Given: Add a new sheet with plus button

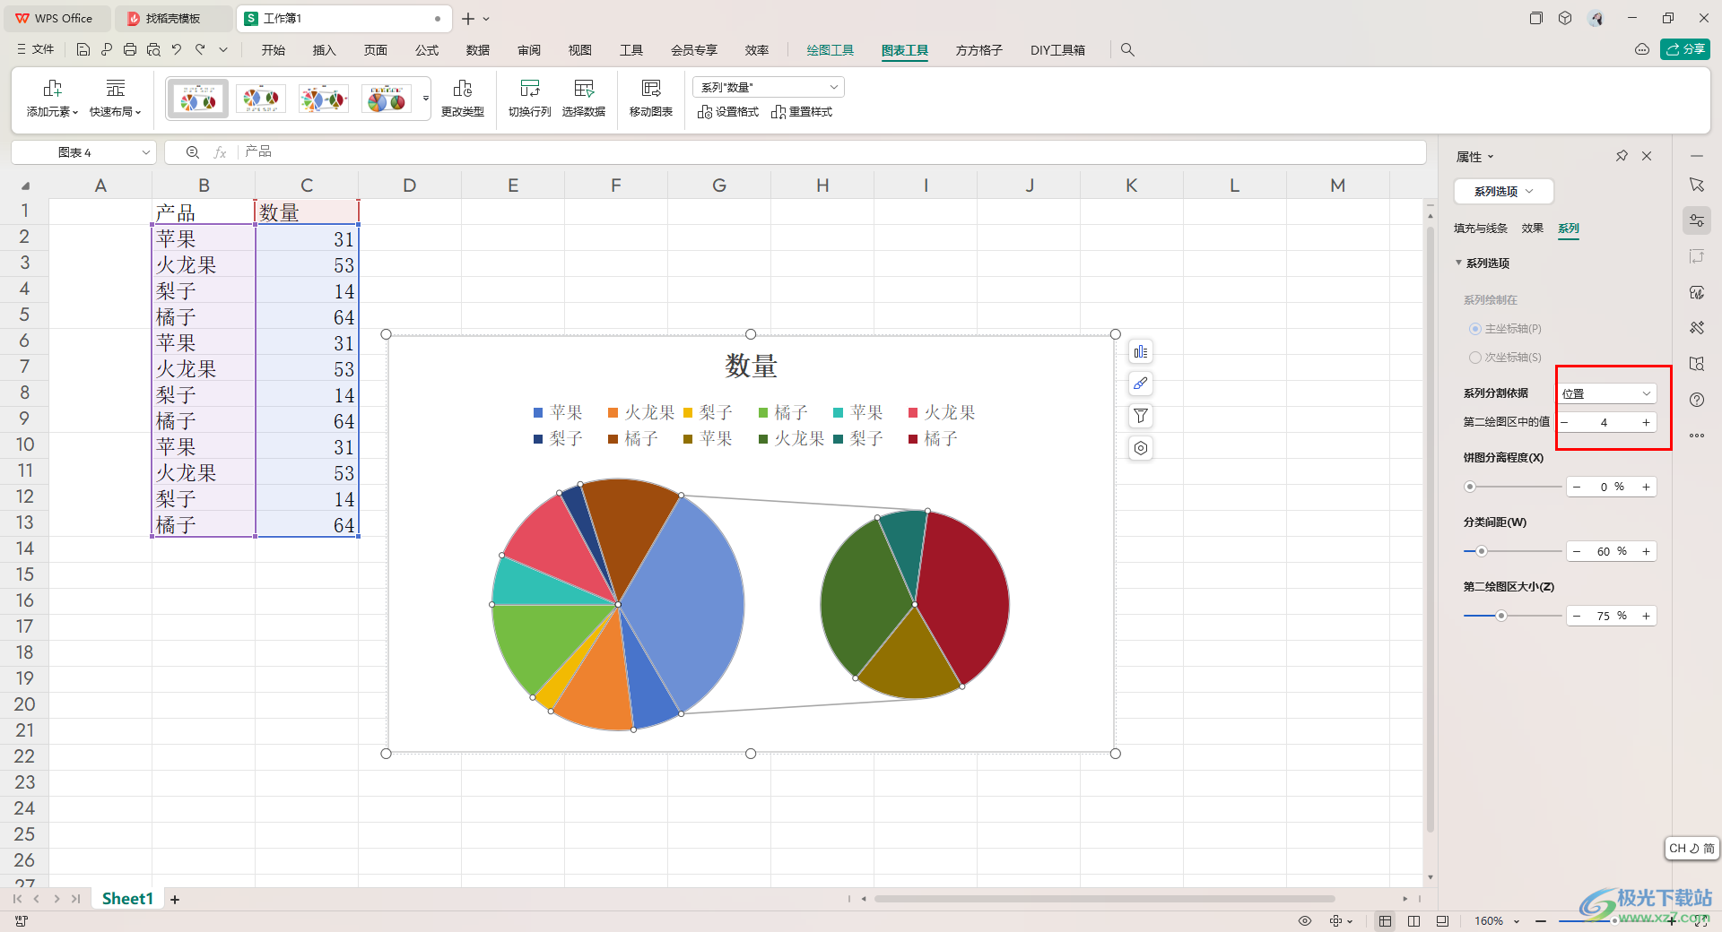Looking at the screenshot, I should [175, 899].
